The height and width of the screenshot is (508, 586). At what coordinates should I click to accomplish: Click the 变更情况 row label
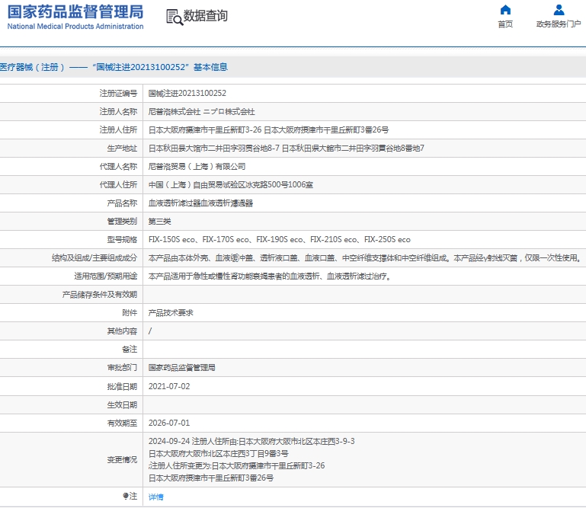point(122,460)
